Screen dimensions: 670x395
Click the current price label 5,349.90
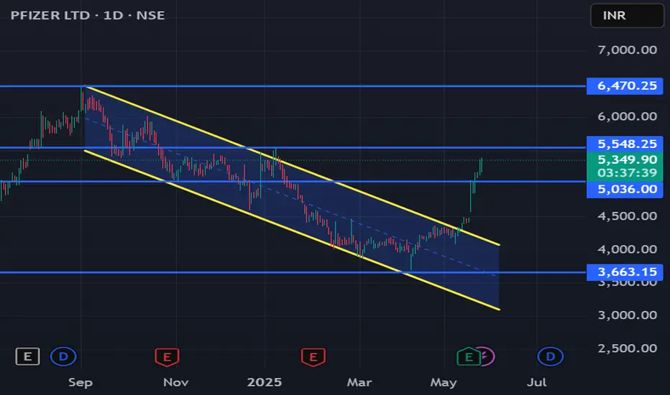(x=627, y=159)
